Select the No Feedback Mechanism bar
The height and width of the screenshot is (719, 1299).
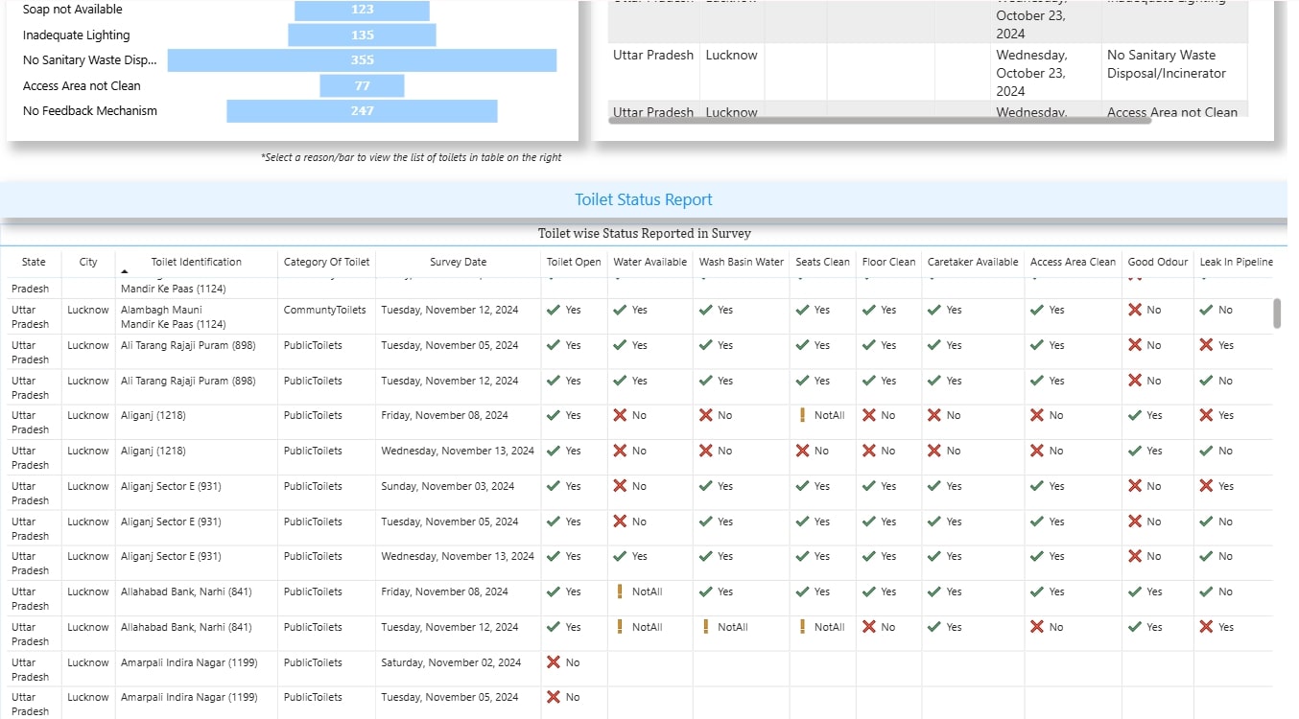coord(362,111)
